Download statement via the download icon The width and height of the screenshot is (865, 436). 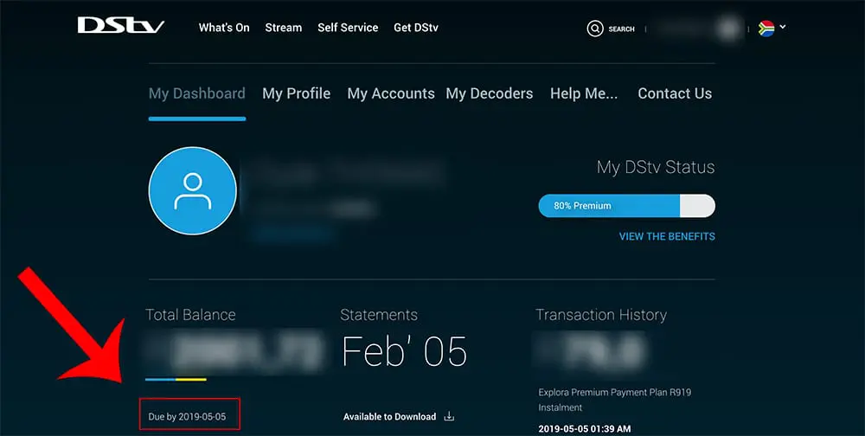449,416
